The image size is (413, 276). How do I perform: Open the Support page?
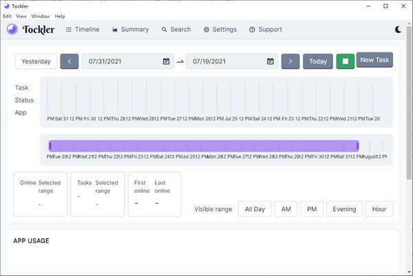(266, 30)
